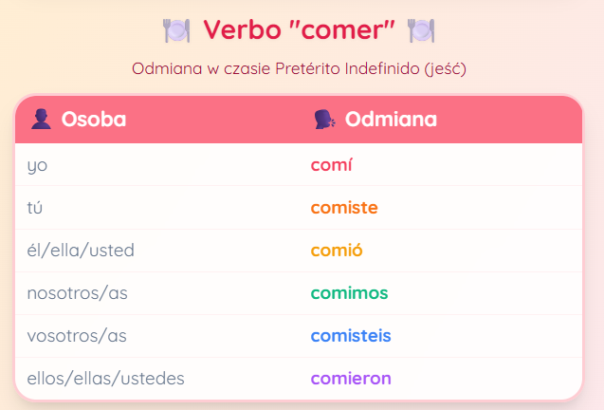Click the Verbo "comer" title

click(299, 29)
